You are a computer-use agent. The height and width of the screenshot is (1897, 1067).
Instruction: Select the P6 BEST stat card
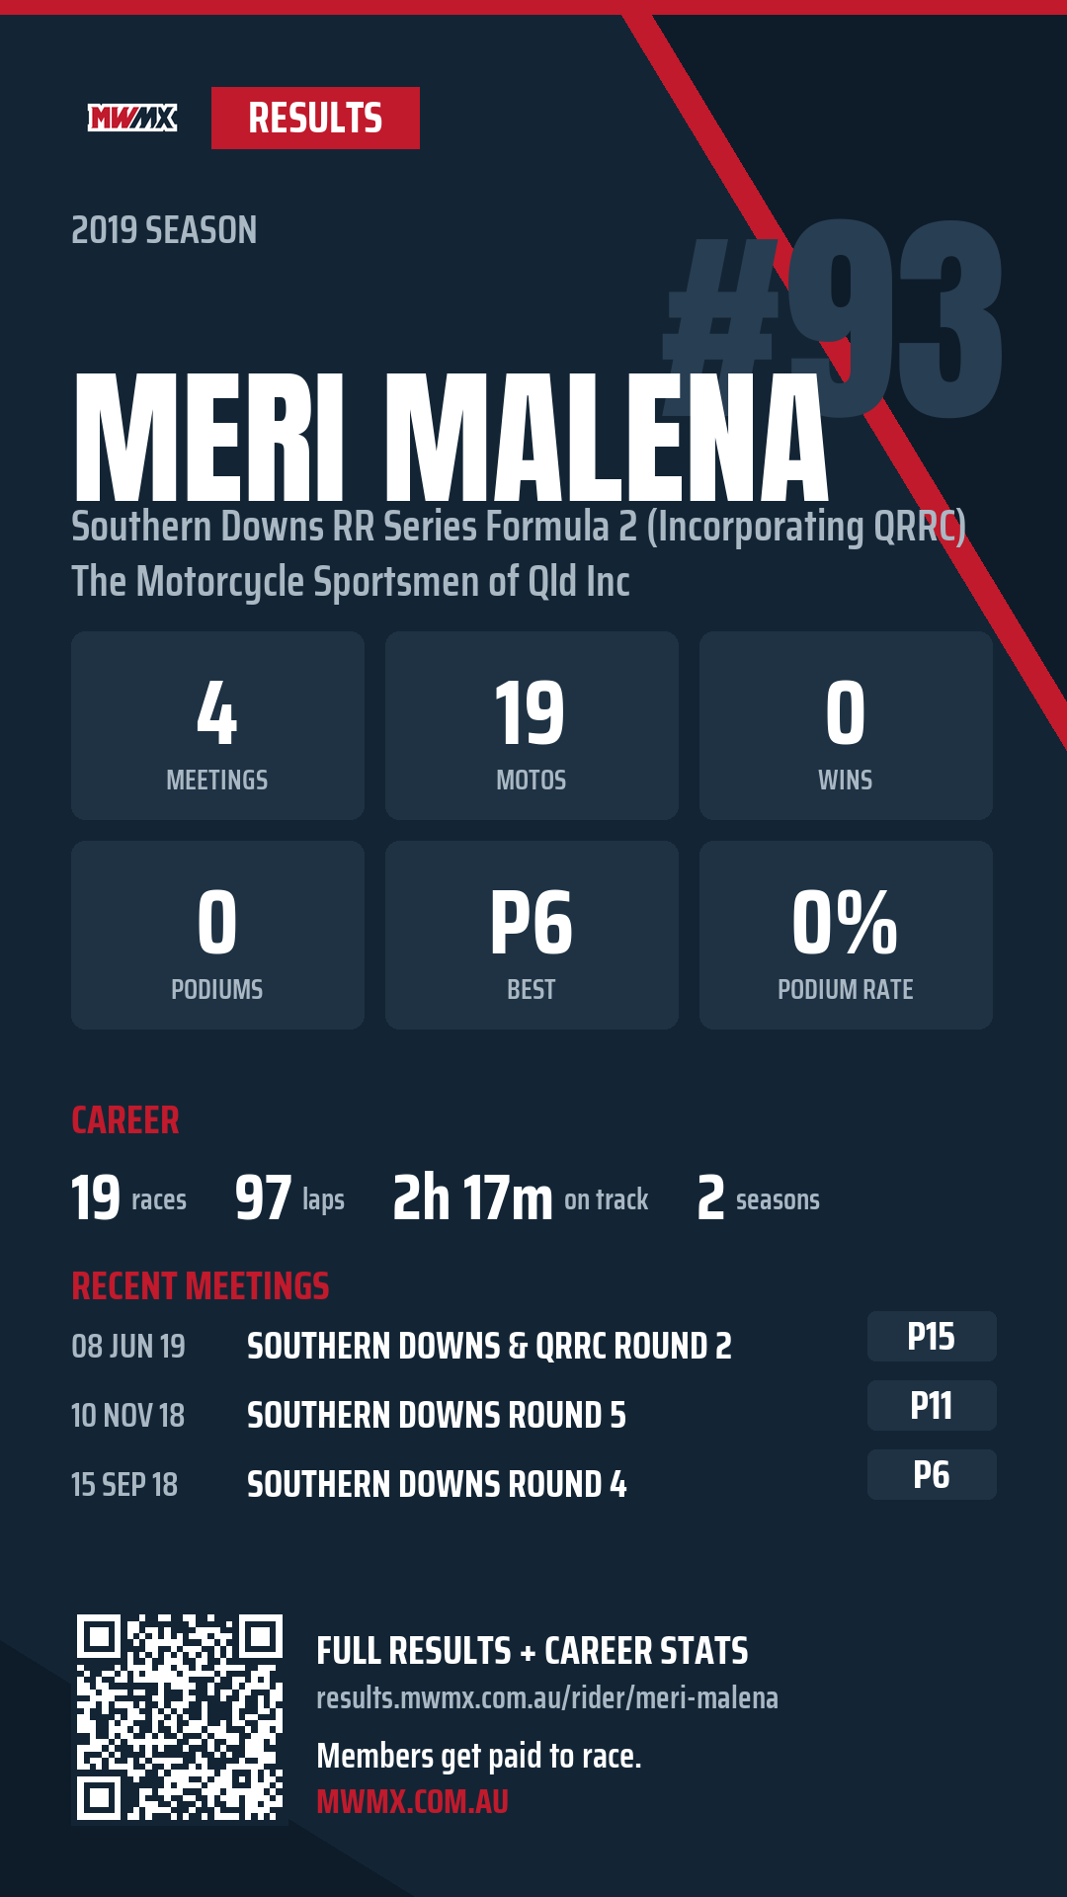pos(532,936)
